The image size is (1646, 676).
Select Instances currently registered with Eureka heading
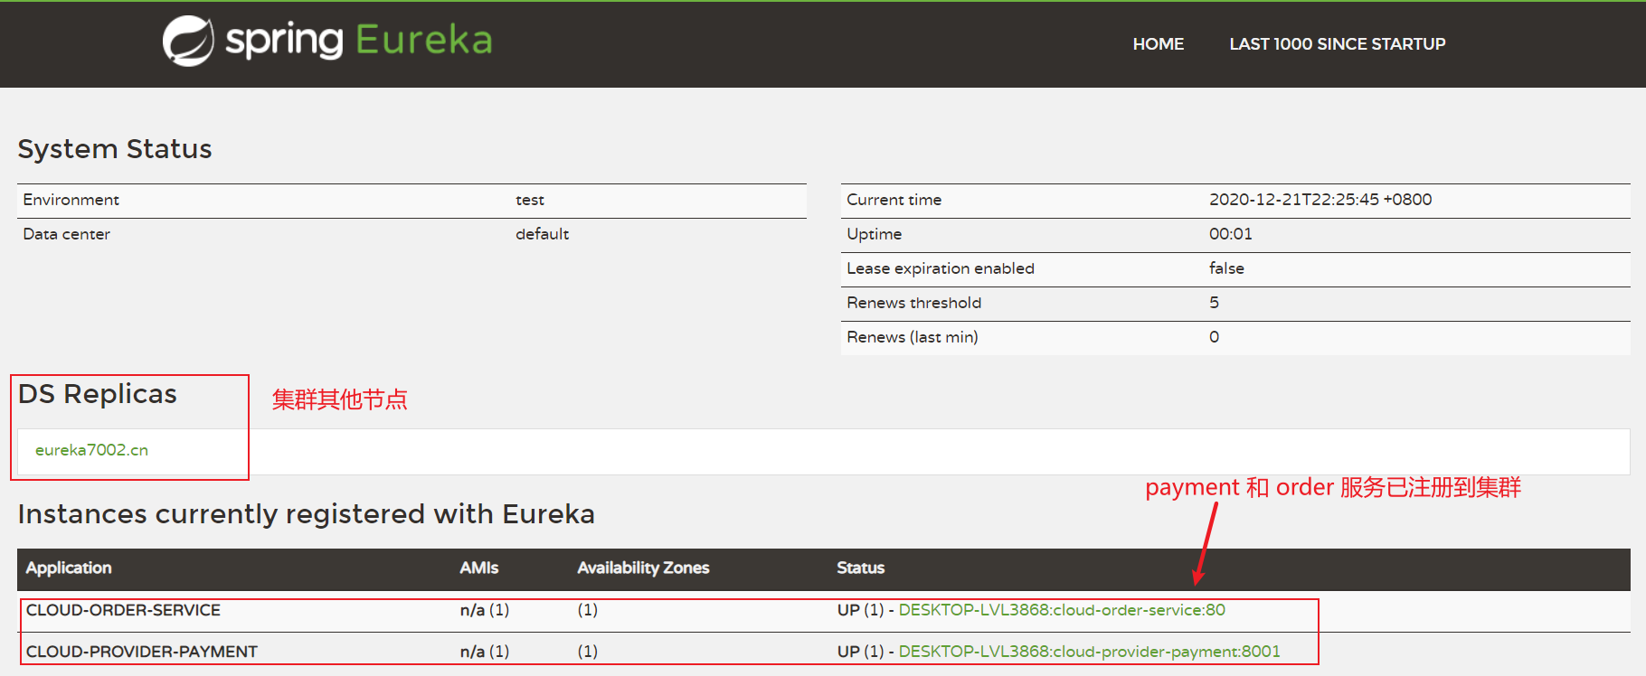[307, 514]
